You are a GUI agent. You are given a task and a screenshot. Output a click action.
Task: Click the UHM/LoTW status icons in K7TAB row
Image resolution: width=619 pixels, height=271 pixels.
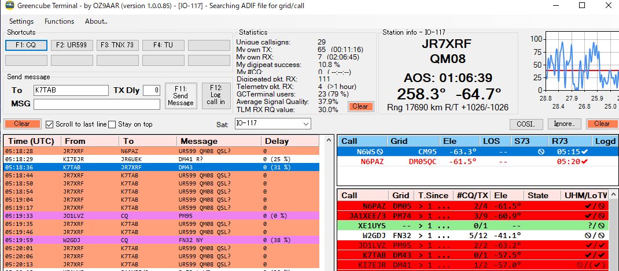[595, 255]
